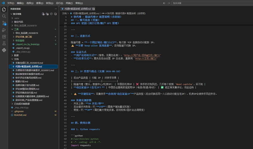253x149 pixels.
Task: Open 社媒搜索关键词清单_品牌类别.md file
Action: 33,97
